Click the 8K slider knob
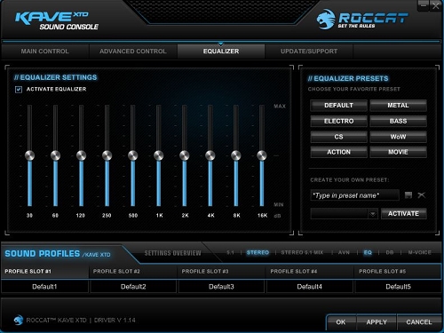This screenshot has width=444, height=333. point(236,155)
